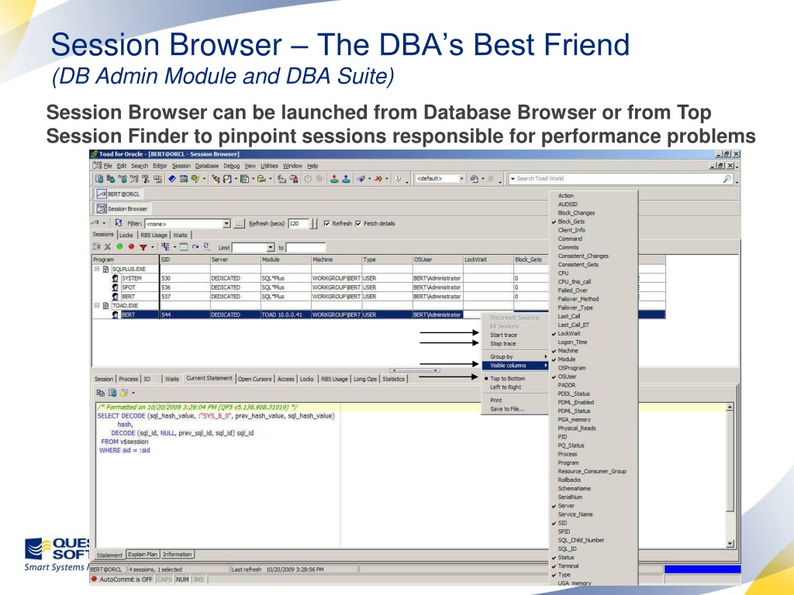Open dropdown arrow next to optimize icon
Image resolution: width=794 pixels, height=595 pixels.
[133, 393]
